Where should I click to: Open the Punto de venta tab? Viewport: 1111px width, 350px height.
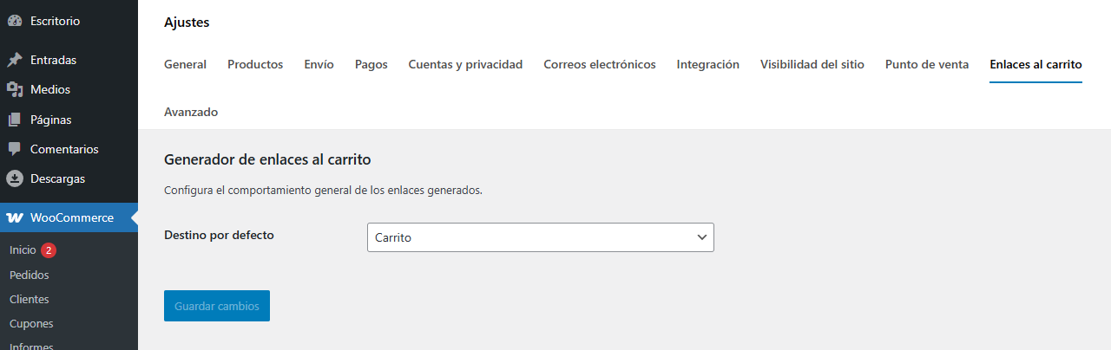(927, 64)
